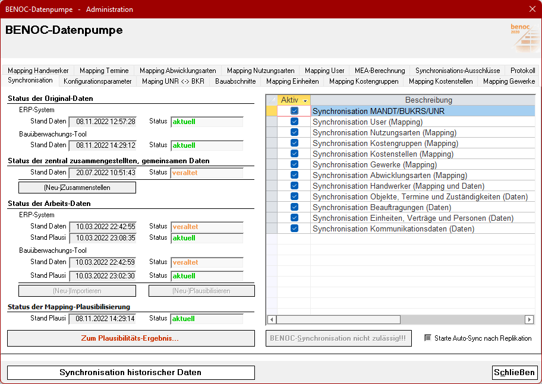Switch to the Konfigurationsparameter tab

tap(97, 81)
